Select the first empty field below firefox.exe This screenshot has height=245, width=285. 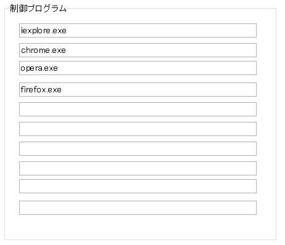pyautogui.click(x=138, y=110)
